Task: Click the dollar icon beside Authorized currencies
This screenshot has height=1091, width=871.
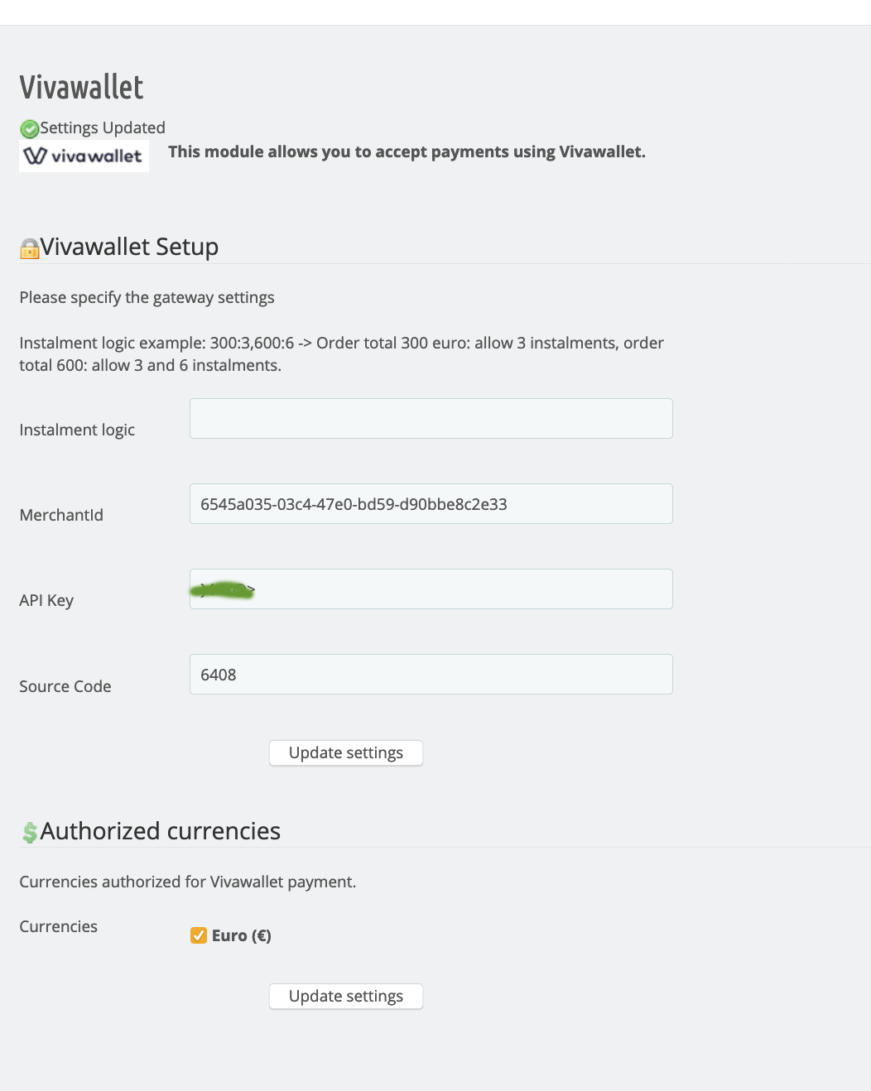Action: click(x=29, y=832)
